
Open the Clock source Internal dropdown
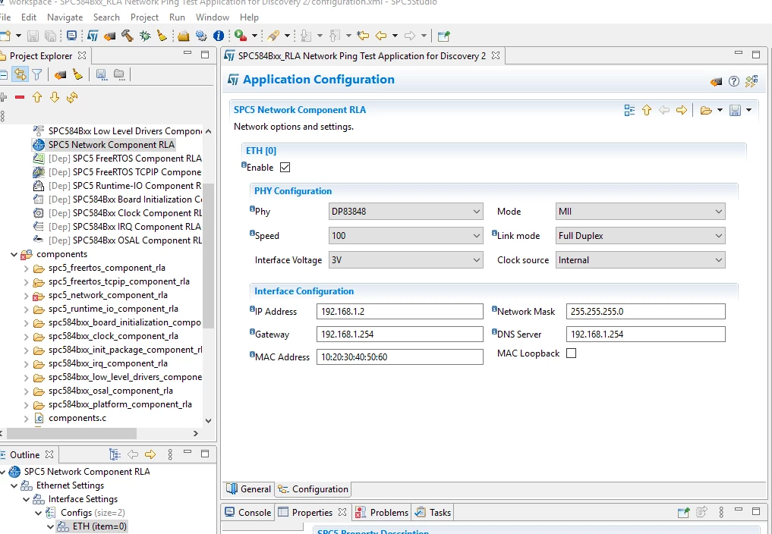[x=640, y=260]
